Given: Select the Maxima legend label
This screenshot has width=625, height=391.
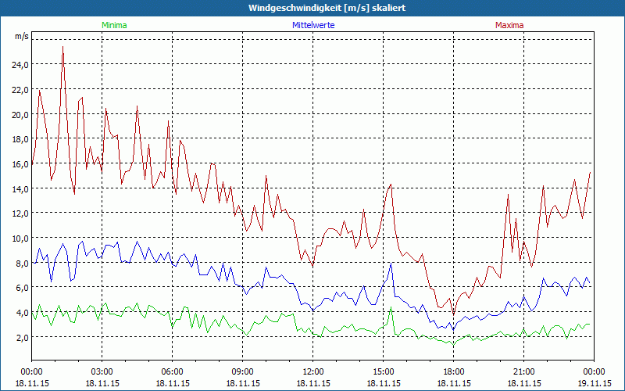Looking at the screenshot, I should click(509, 25).
